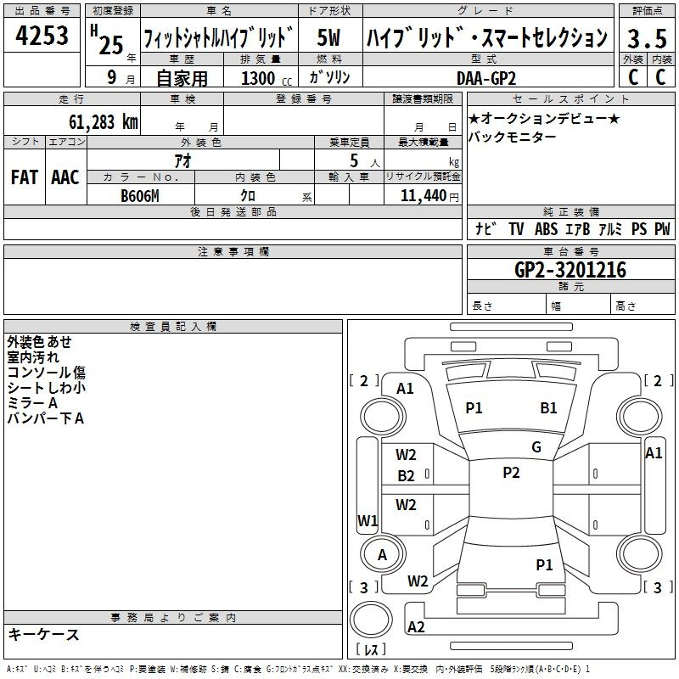Select the mileage value 61,283 km

click(x=98, y=121)
